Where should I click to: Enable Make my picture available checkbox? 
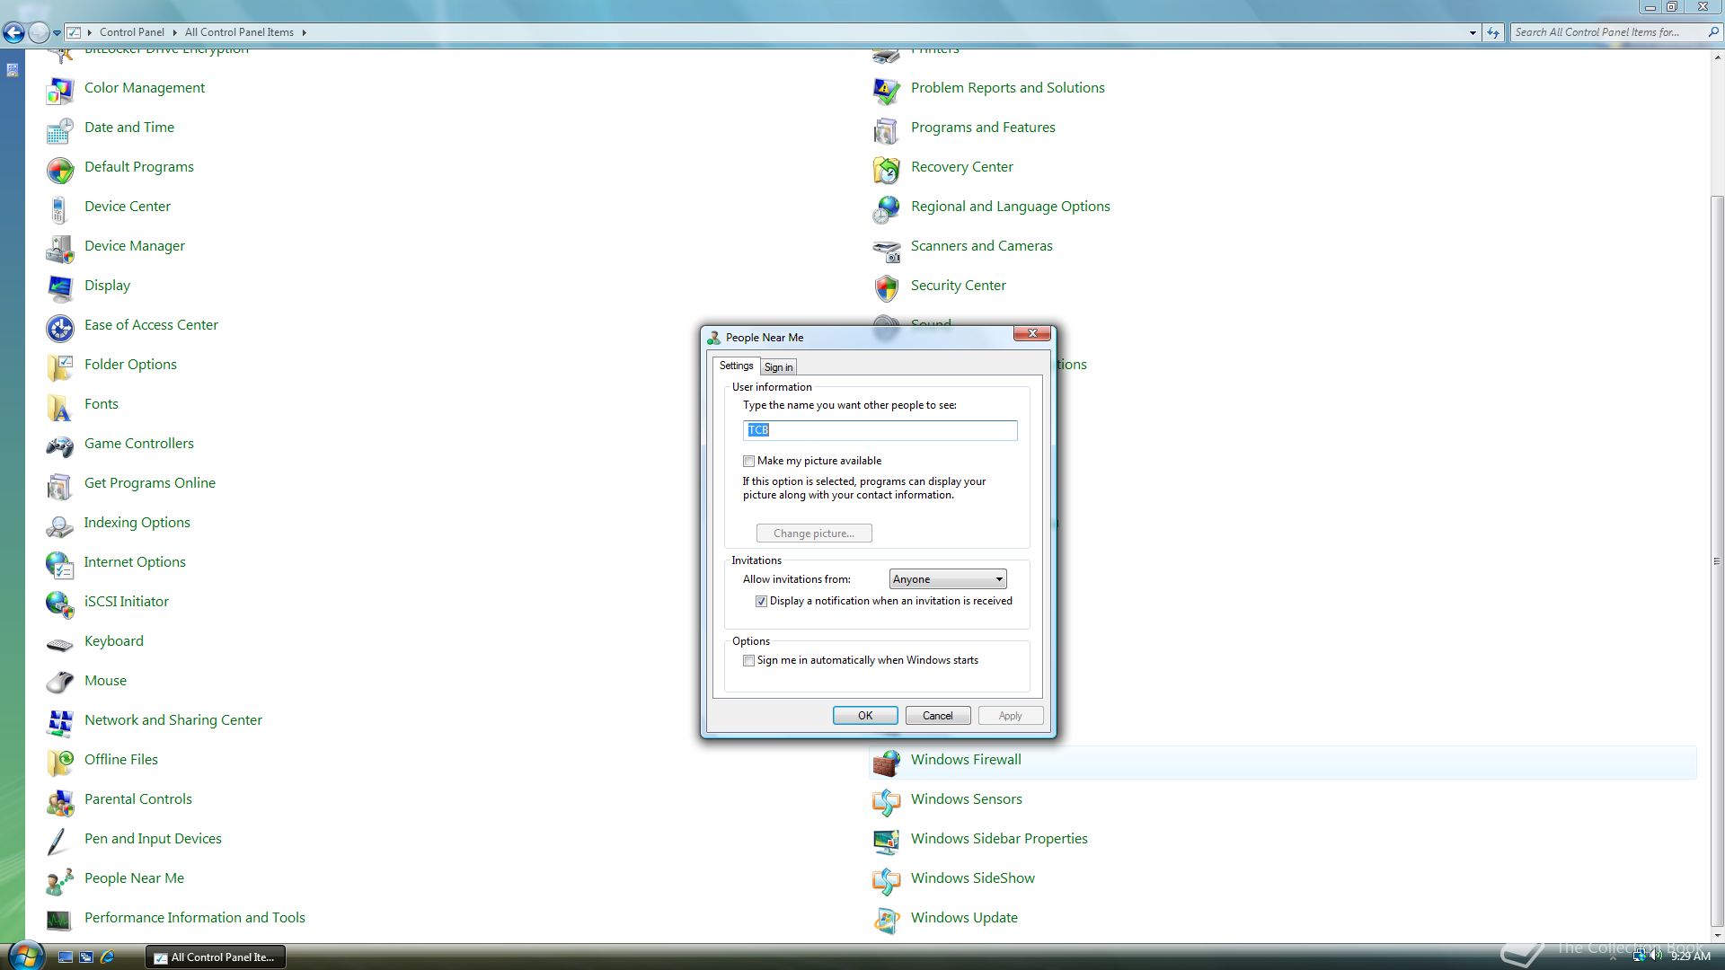(x=748, y=461)
